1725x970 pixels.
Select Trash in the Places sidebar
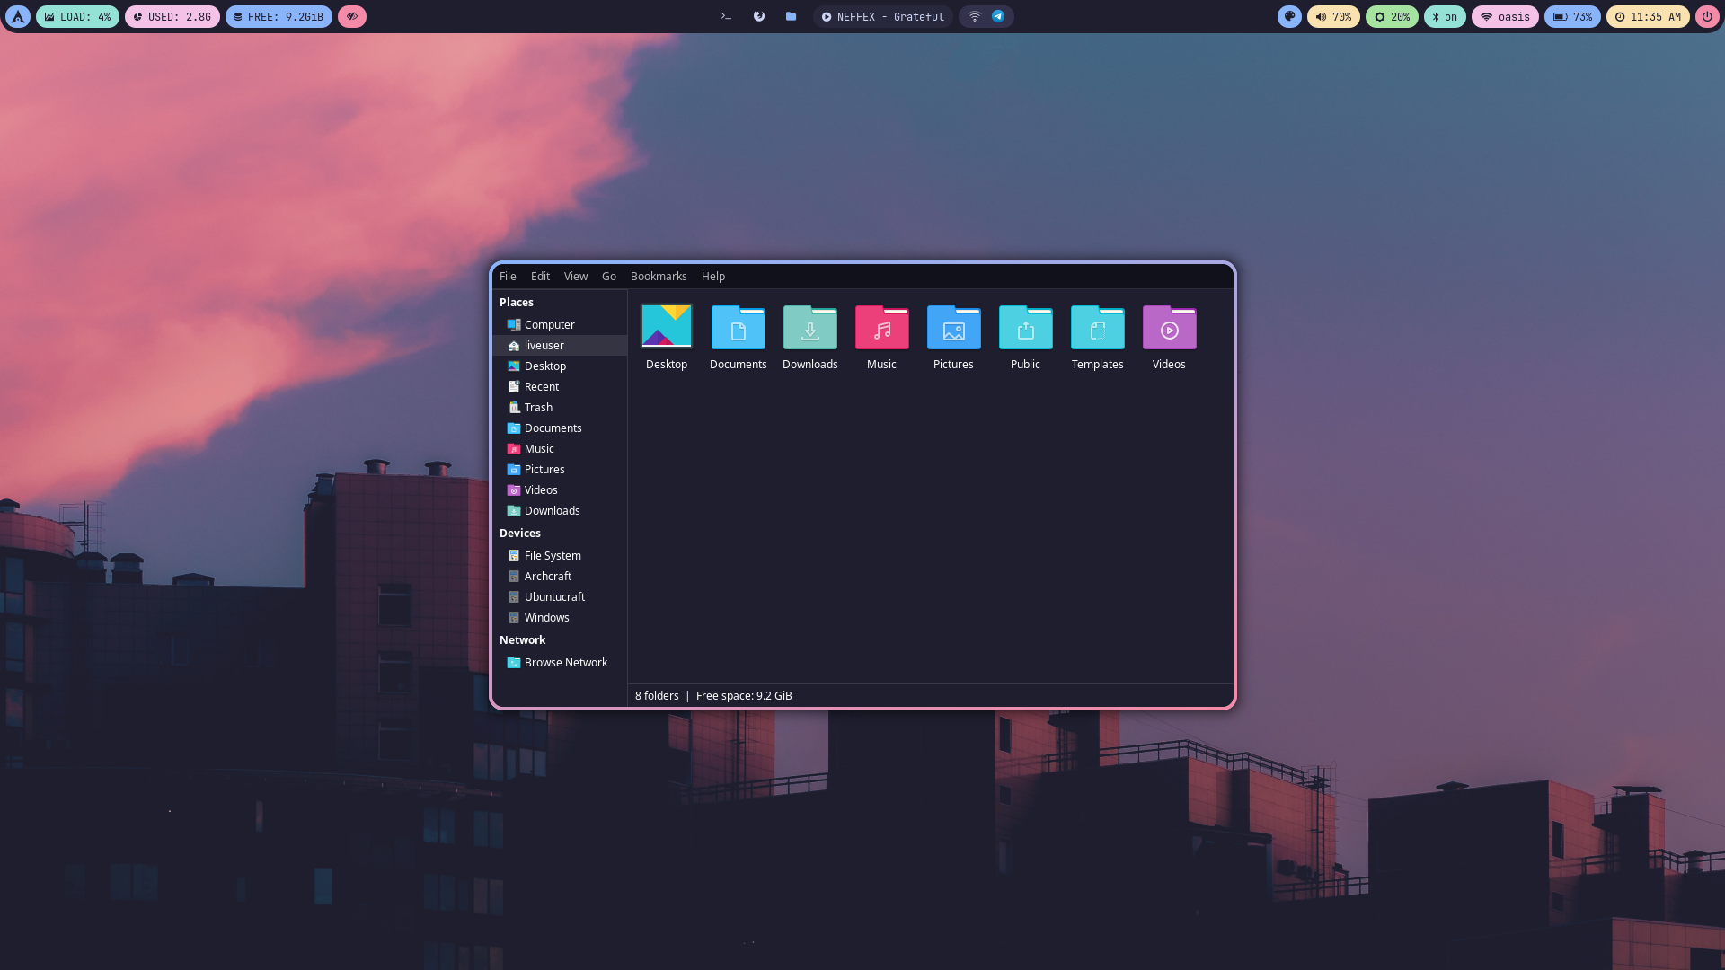tap(538, 408)
